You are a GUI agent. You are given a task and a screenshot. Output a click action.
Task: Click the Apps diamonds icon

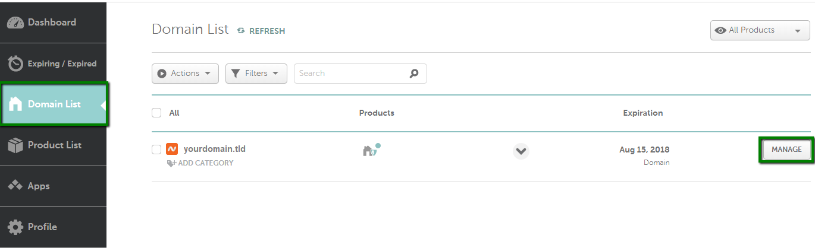15,186
